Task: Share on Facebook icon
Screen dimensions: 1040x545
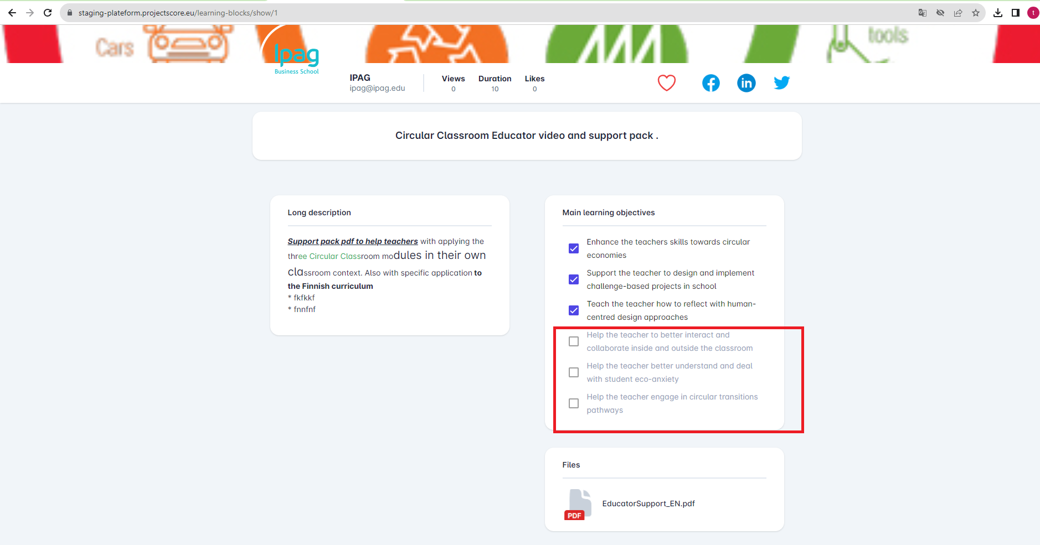Action: click(711, 83)
